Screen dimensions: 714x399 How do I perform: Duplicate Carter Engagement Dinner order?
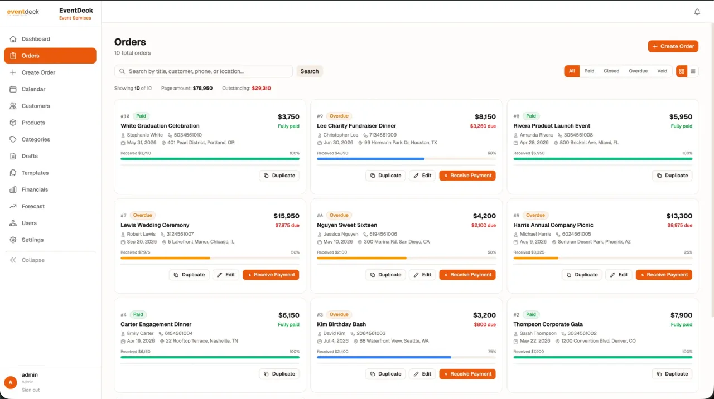pos(279,374)
